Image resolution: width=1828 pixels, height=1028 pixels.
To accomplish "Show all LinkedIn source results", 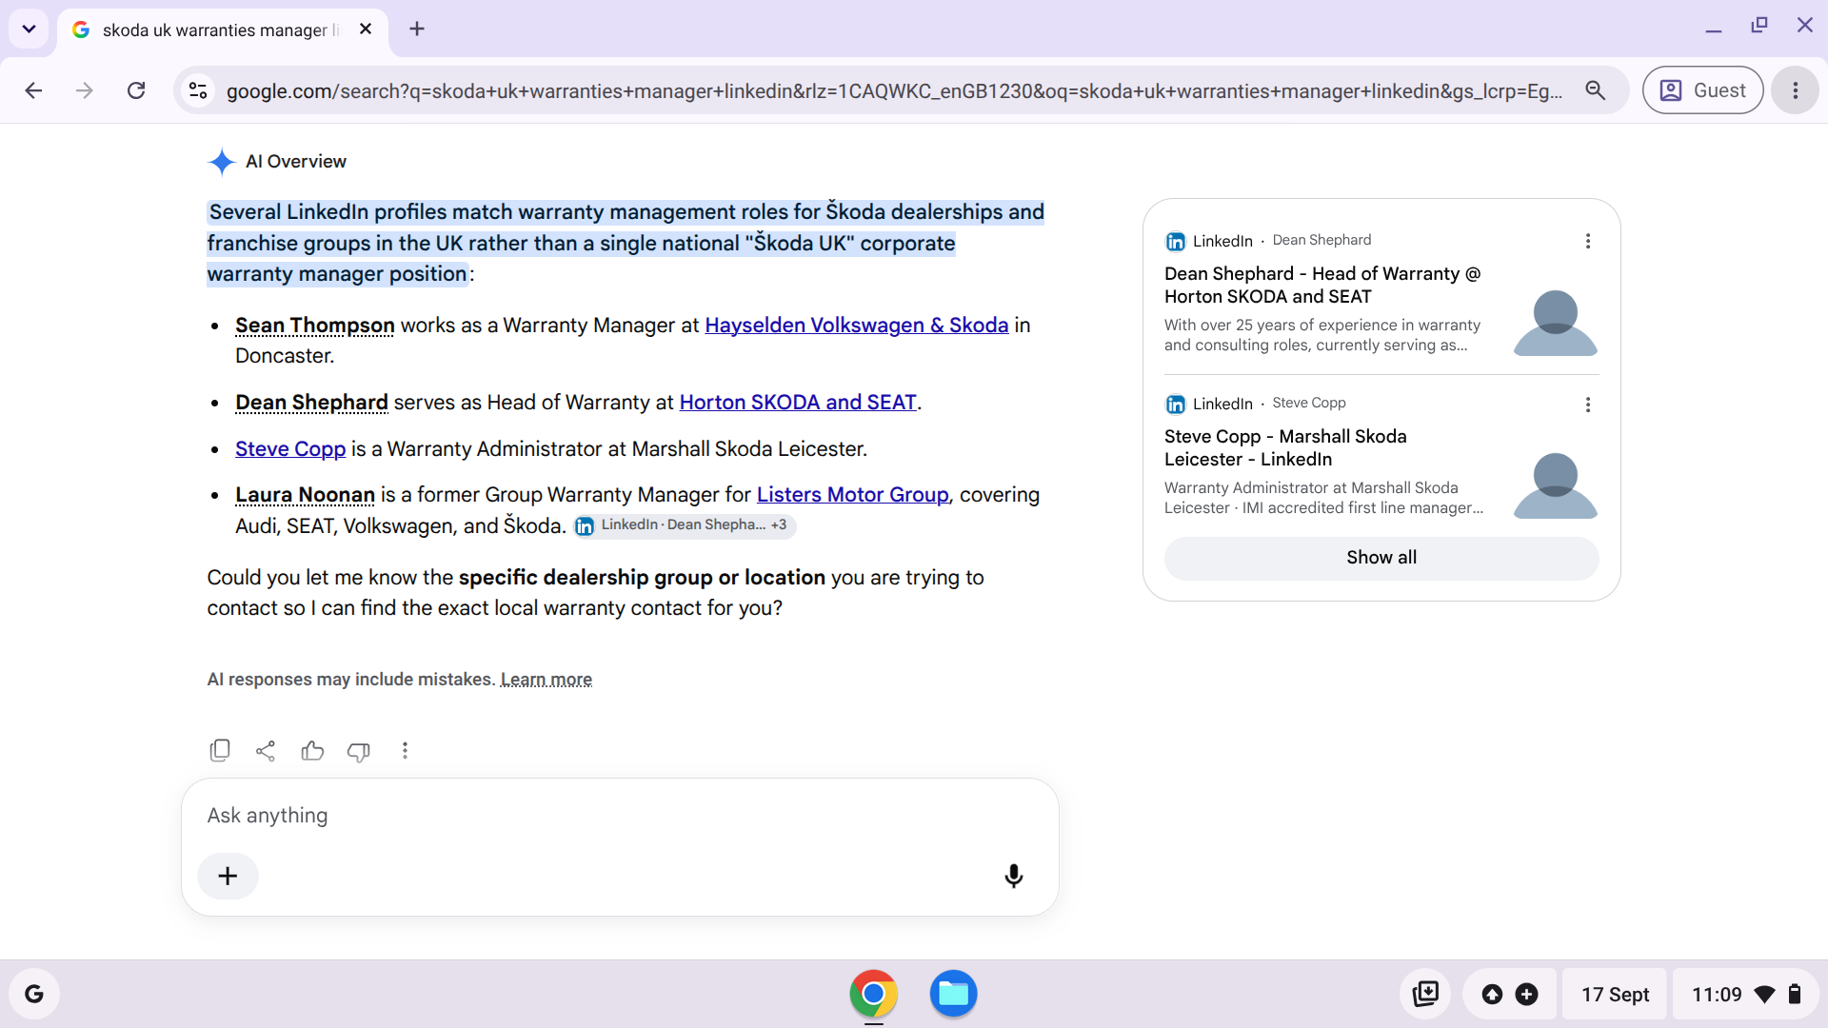I will click(1381, 558).
